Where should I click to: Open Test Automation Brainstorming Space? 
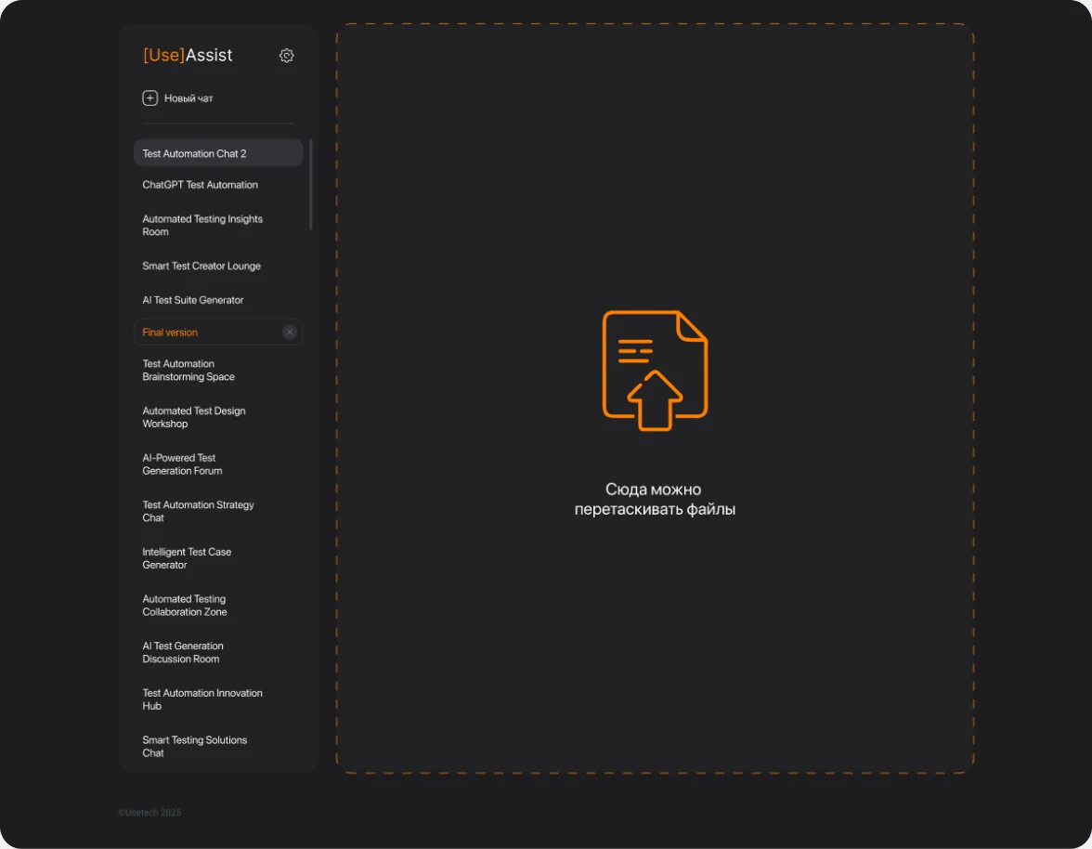point(188,370)
